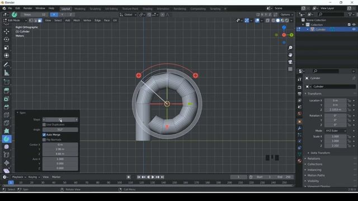Viewport: 358px width, 201px height.
Task: Open the timeline Marker menu
Action: [x=56, y=177]
